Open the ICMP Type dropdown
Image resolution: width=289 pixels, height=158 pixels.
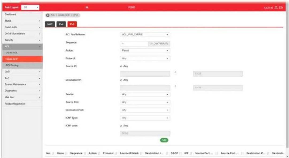tap(145, 118)
